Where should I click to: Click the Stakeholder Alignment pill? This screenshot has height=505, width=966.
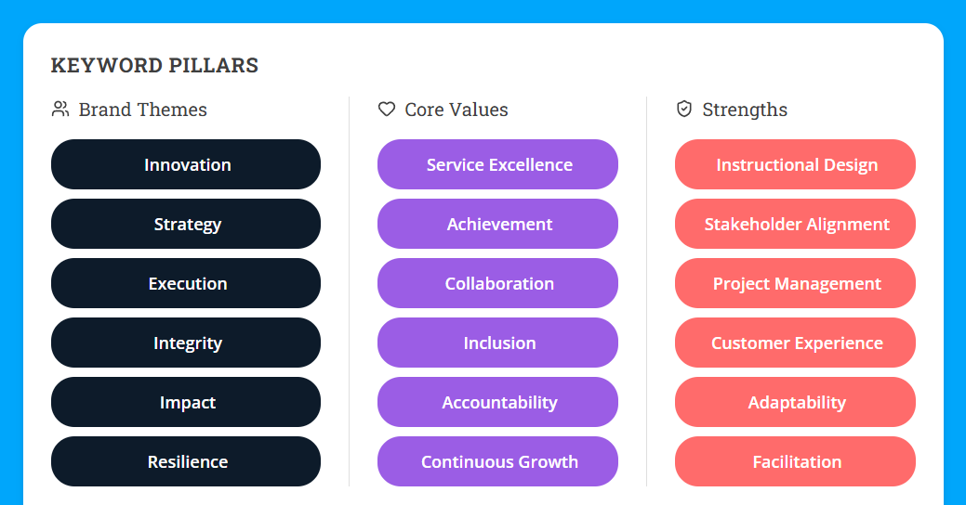tap(795, 224)
